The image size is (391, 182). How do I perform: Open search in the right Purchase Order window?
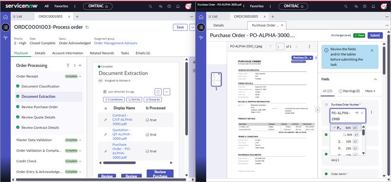point(346,6)
